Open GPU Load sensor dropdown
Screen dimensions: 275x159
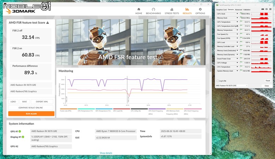pos(237,42)
